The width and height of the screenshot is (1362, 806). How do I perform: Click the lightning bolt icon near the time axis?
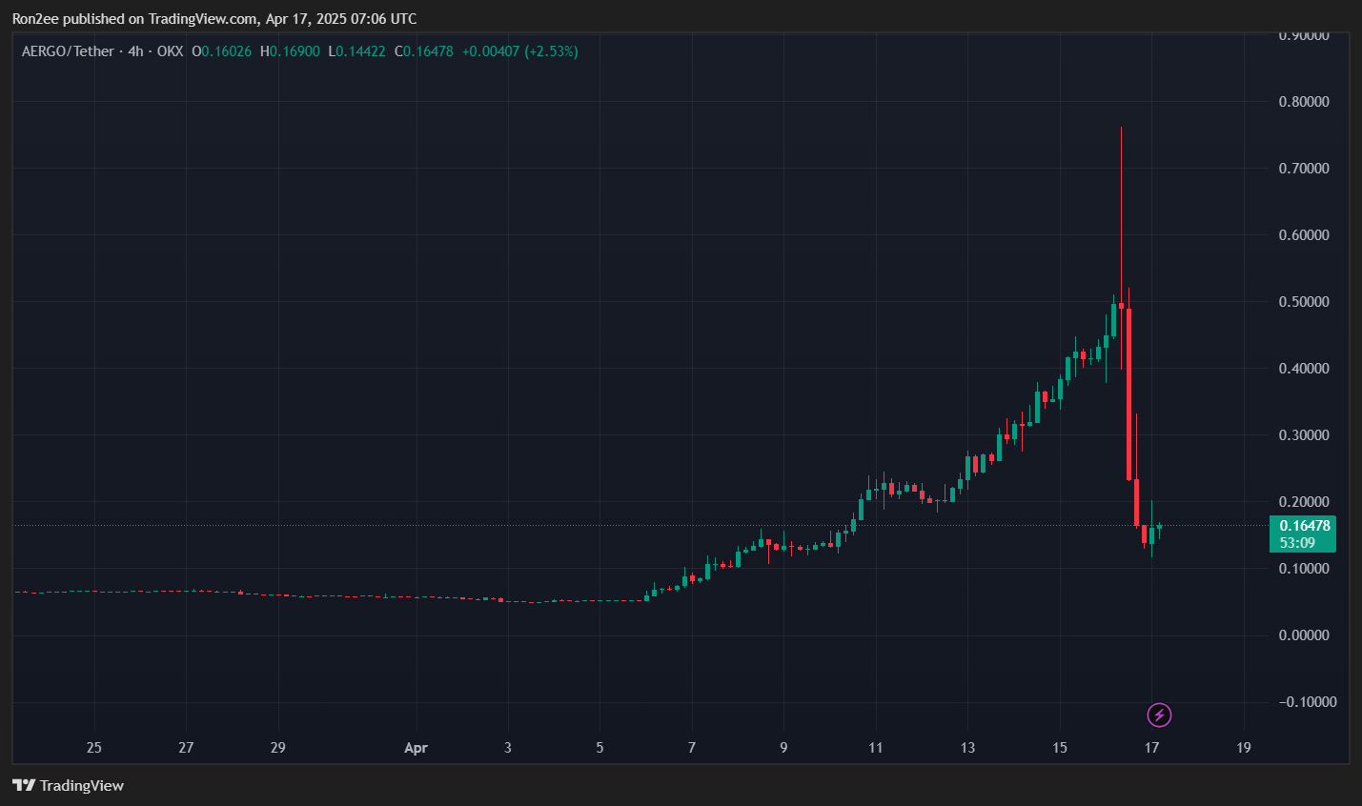(1159, 715)
